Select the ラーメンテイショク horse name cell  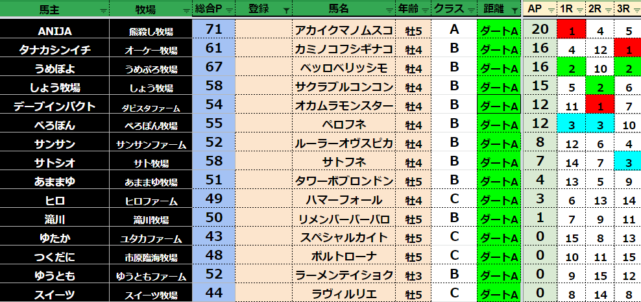[x=344, y=275]
